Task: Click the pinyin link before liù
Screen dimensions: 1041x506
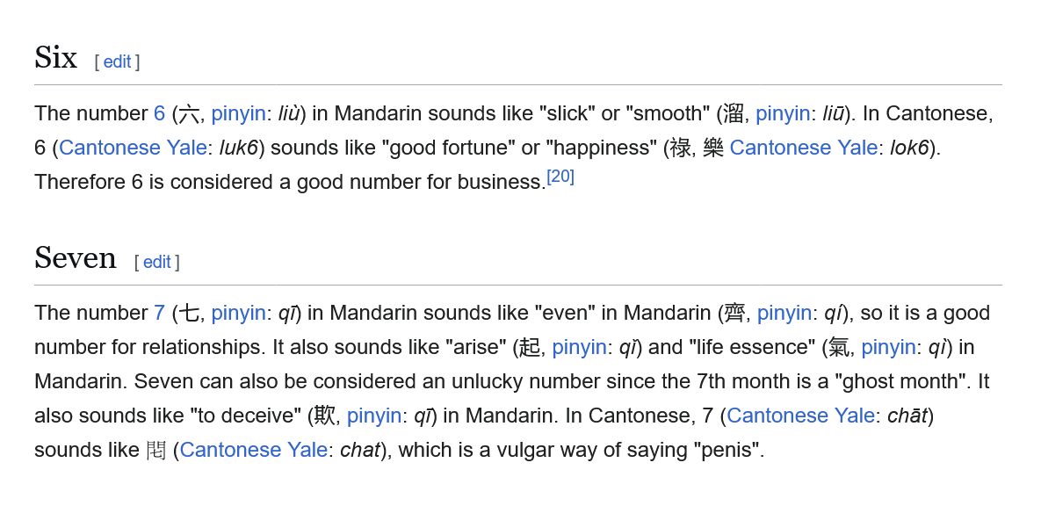Action: [x=238, y=113]
